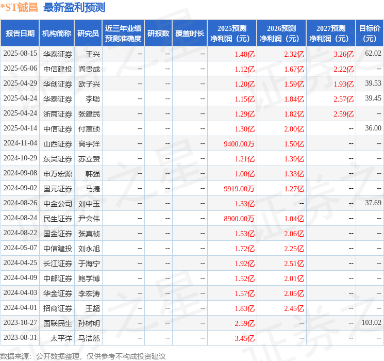The height and width of the screenshot is (361, 384).
Task: Select analyst 于海宁
Action: pyautogui.click(x=89, y=264)
